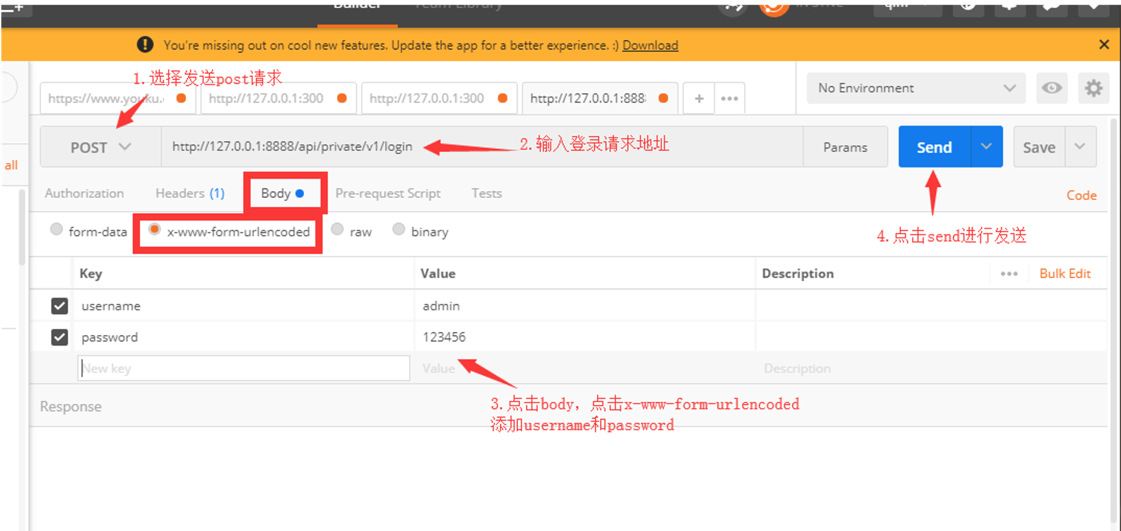The width and height of the screenshot is (1121, 531).
Task: Toggle the username row checkbox
Action: (60, 306)
